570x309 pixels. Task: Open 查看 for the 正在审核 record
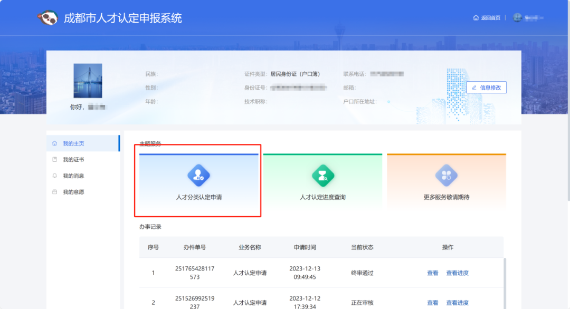432,303
